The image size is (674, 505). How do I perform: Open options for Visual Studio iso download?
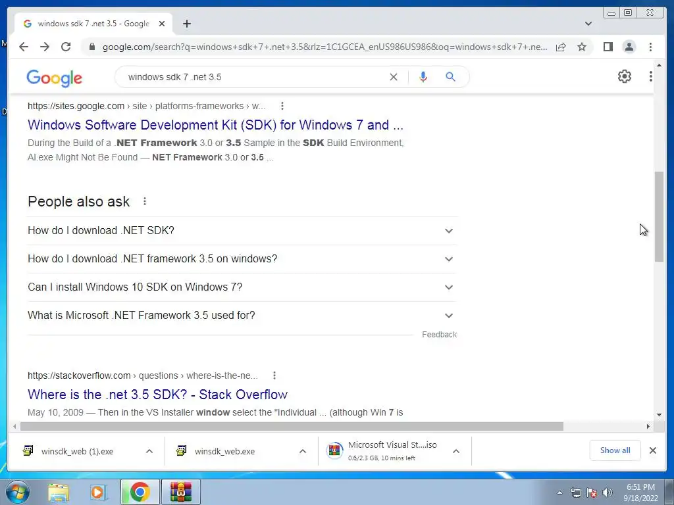(456, 451)
